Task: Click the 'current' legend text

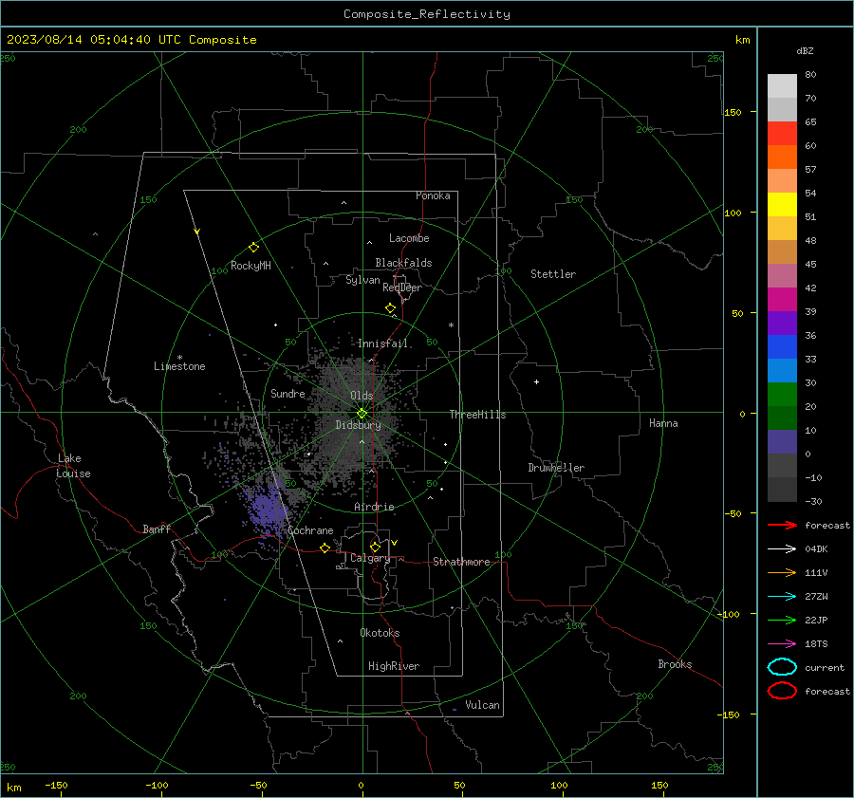Action: (x=825, y=667)
